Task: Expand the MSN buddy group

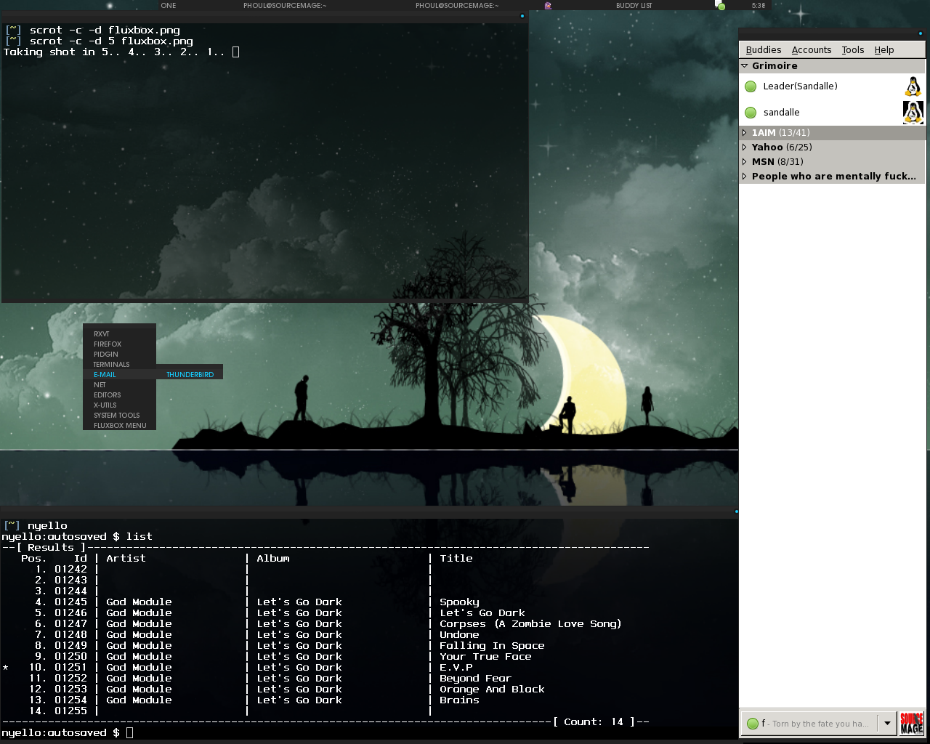Action: coord(745,162)
